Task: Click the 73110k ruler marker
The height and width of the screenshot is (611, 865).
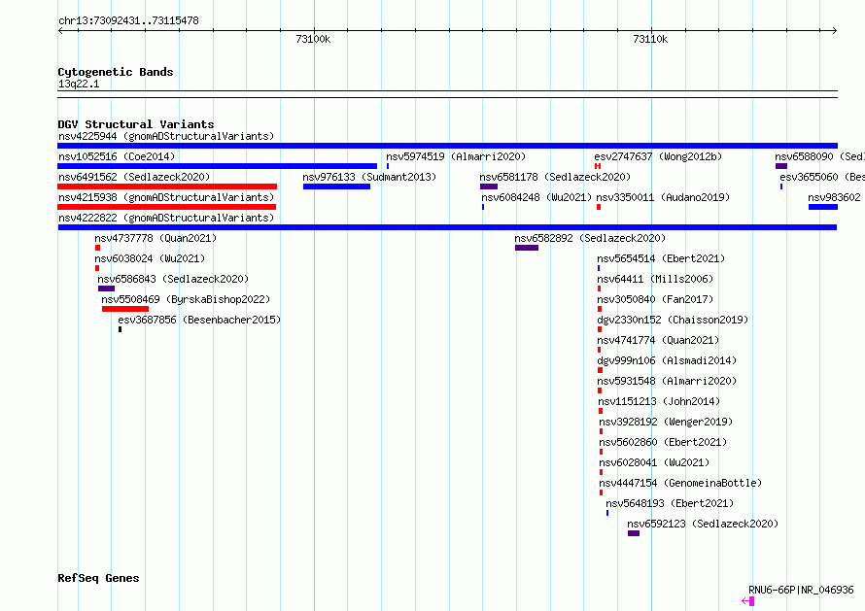Action: pyautogui.click(x=650, y=39)
